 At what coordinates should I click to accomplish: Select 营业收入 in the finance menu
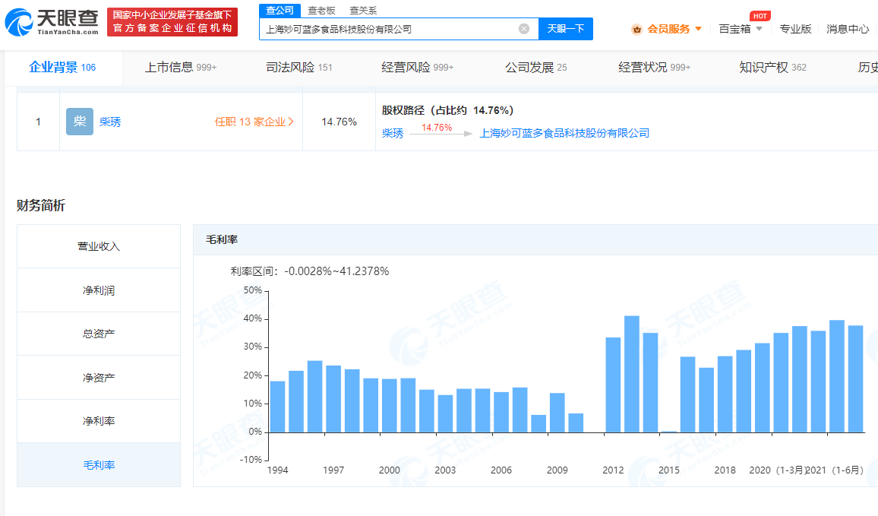coord(99,246)
